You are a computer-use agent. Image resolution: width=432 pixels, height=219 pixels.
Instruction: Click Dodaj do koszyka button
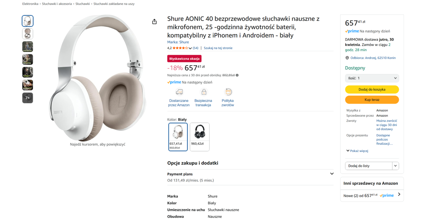tap(372, 89)
